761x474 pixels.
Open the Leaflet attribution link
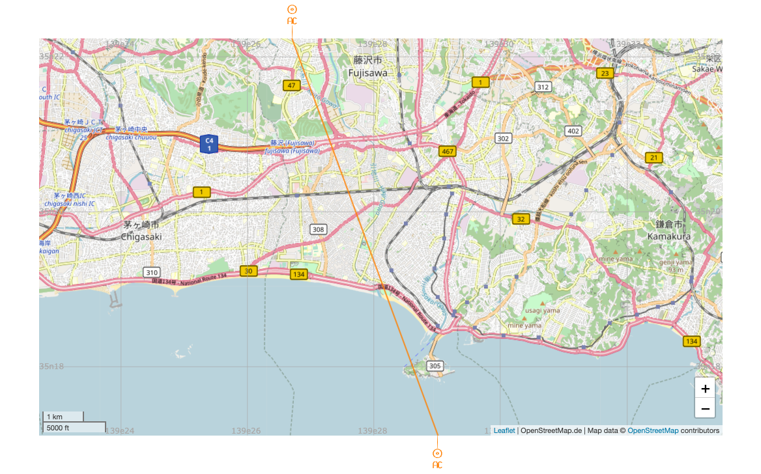pyautogui.click(x=504, y=430)
